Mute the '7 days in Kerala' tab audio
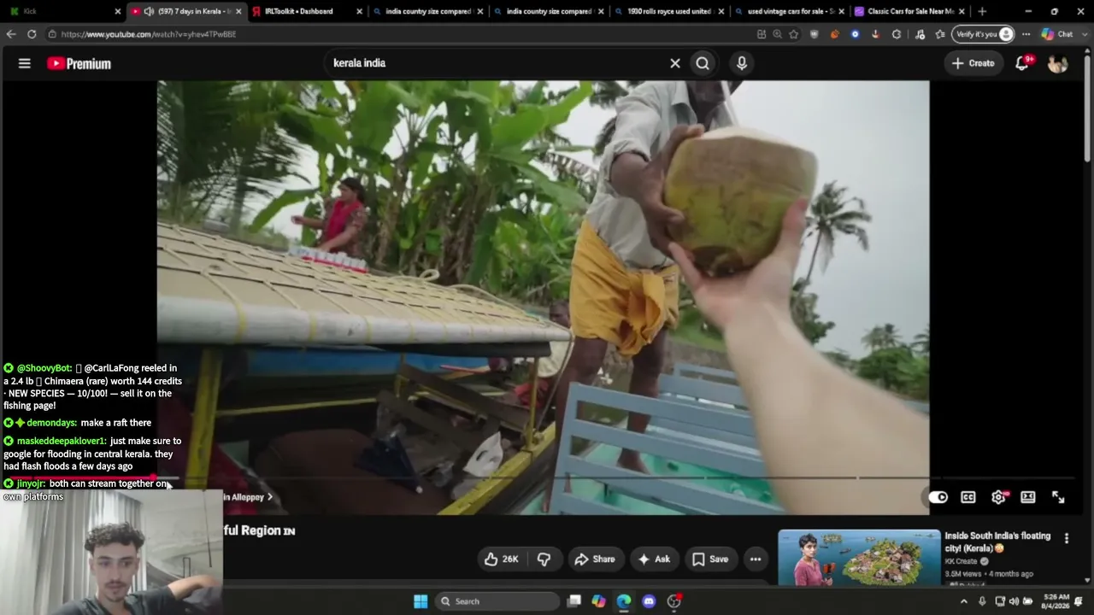The image size is (1094, 615). point(149,11)
